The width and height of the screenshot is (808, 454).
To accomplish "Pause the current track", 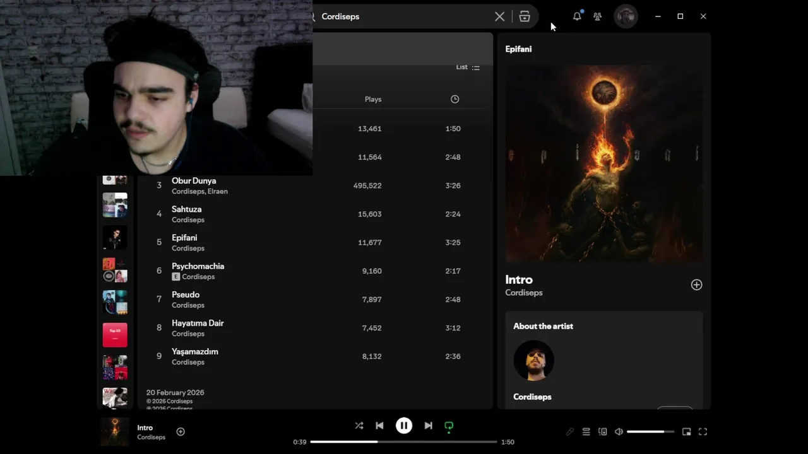I will click(x=404, y=426).
